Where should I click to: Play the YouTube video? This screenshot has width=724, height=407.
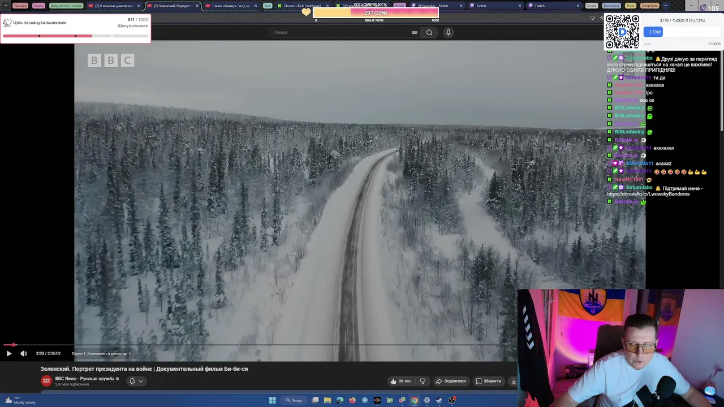[9, 353]
